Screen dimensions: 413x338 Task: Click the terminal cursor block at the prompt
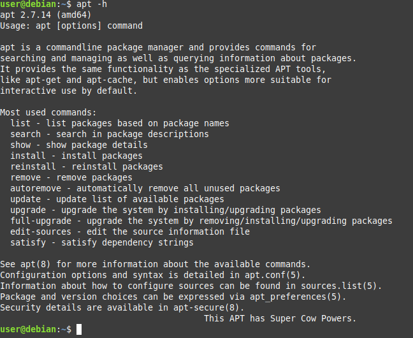coord(79,329)
